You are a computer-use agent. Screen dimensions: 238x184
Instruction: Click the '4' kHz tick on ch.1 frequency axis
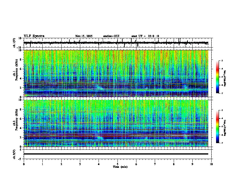[21, 78]
